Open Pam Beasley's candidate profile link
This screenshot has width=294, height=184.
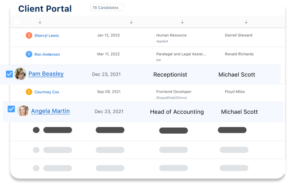tap(46, 74)
